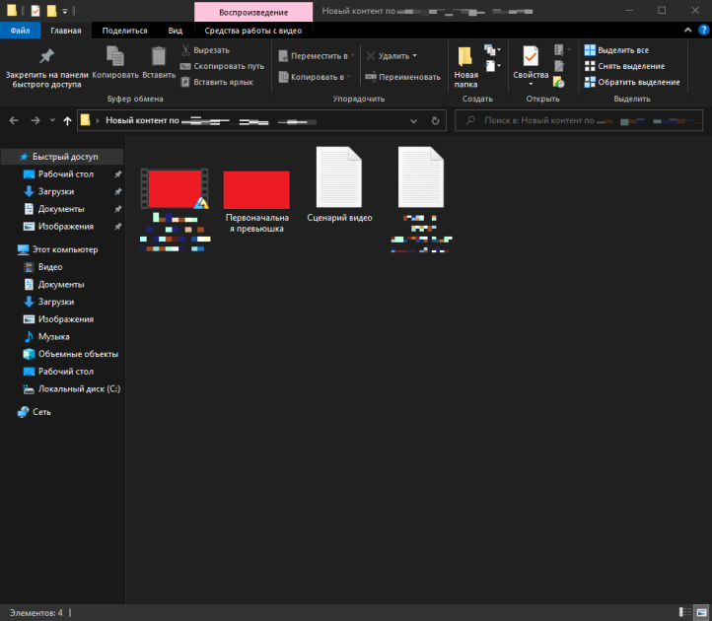
Task: Switch to the Поделиться tab
Action: [x=124, y=31]
